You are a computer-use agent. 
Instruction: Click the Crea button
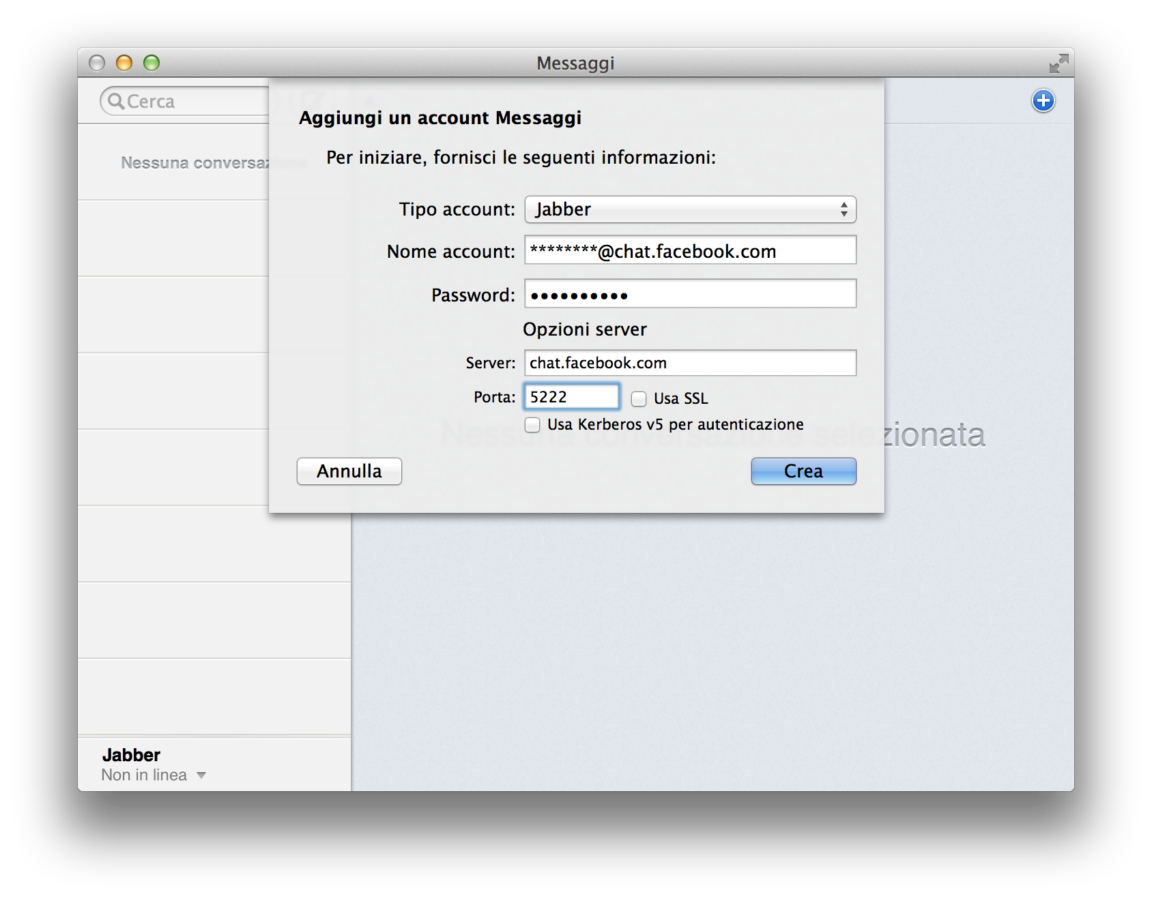pos(803,471)
